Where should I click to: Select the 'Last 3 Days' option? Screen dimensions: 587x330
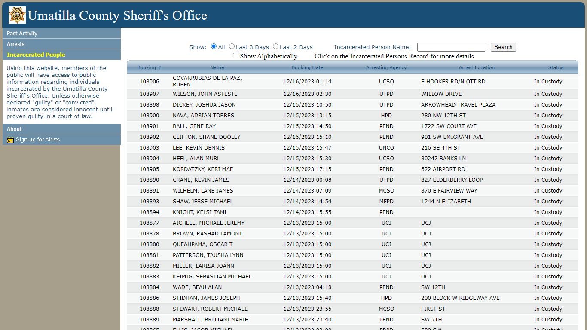click(x=232, y=46)
